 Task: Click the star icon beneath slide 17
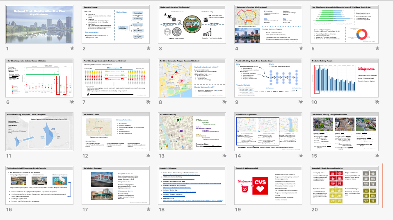tap(149, 209)
